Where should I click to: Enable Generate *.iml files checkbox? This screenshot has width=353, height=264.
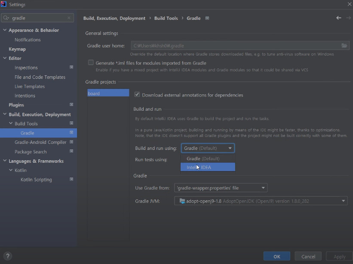(91, 63)
